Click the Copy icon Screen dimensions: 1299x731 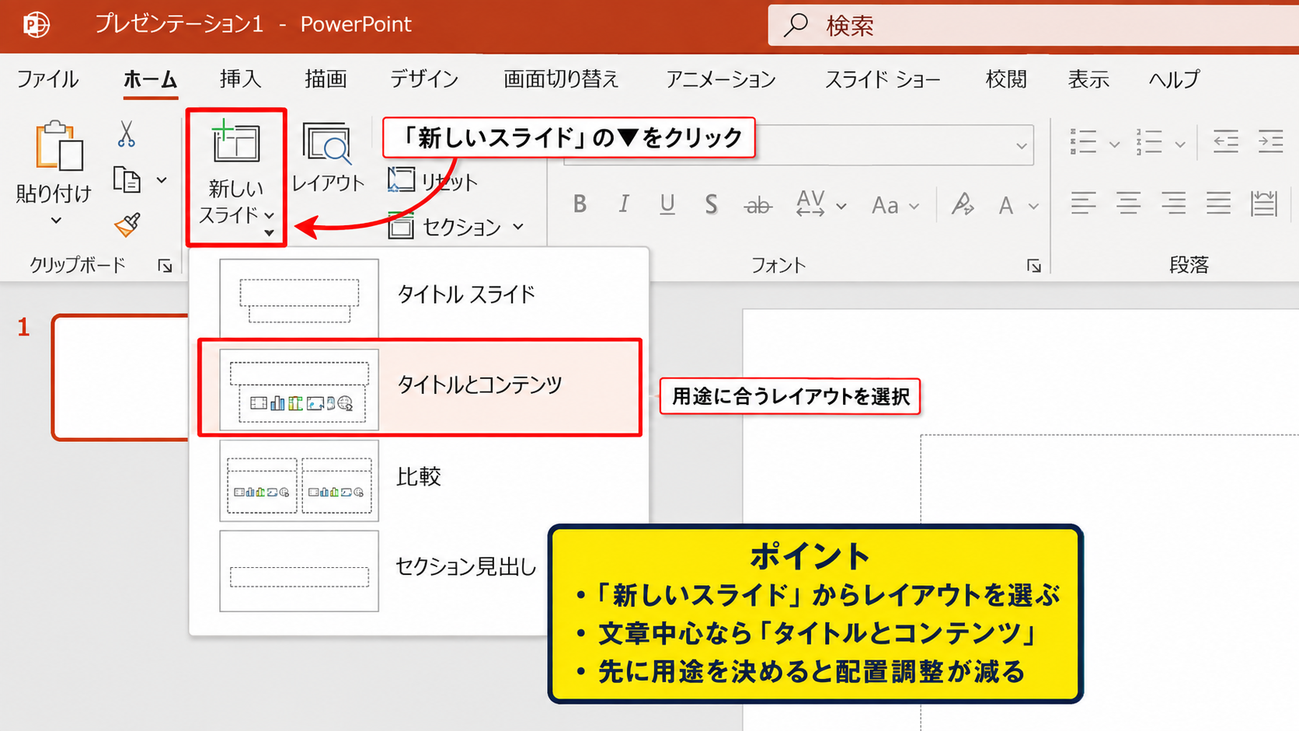127,180
